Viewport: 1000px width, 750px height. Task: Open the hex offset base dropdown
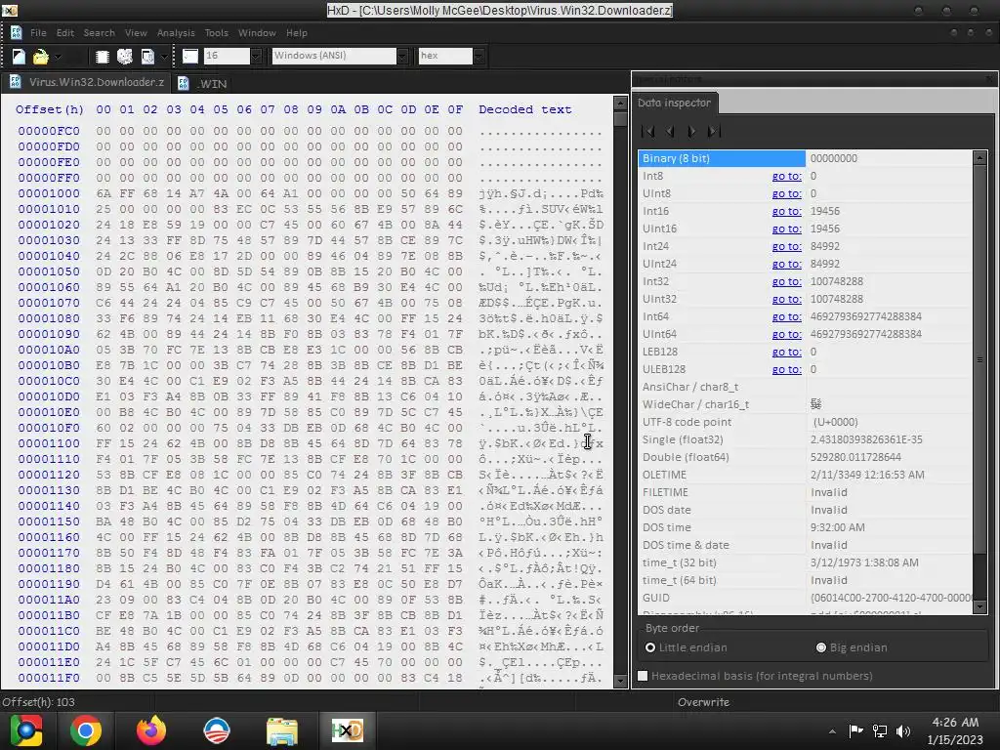479,56
